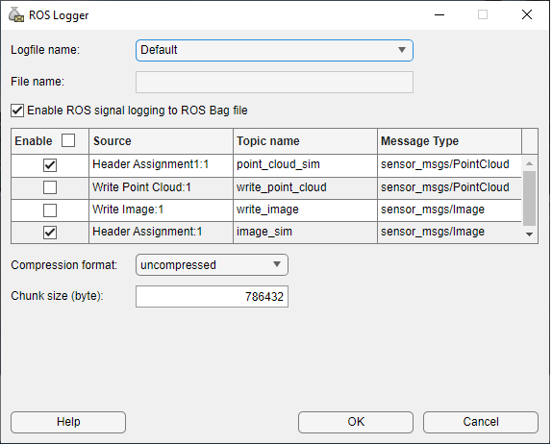Click message type of write_point_cloud row

(449, 187)
